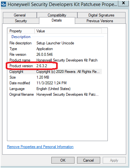Screen dimensions: 130x168
Task: Select the Copyright property row
Action: pyautogui.click(x=55, y=71)
